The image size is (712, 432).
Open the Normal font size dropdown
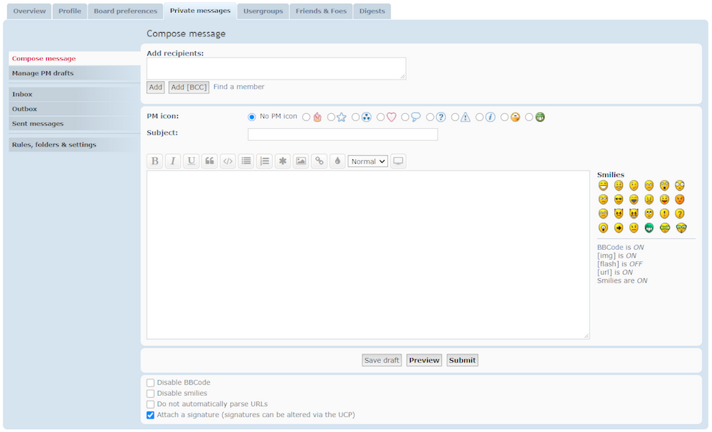(x=368, y=161)
